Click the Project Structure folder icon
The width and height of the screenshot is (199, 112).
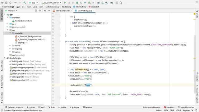click(112, 3)
